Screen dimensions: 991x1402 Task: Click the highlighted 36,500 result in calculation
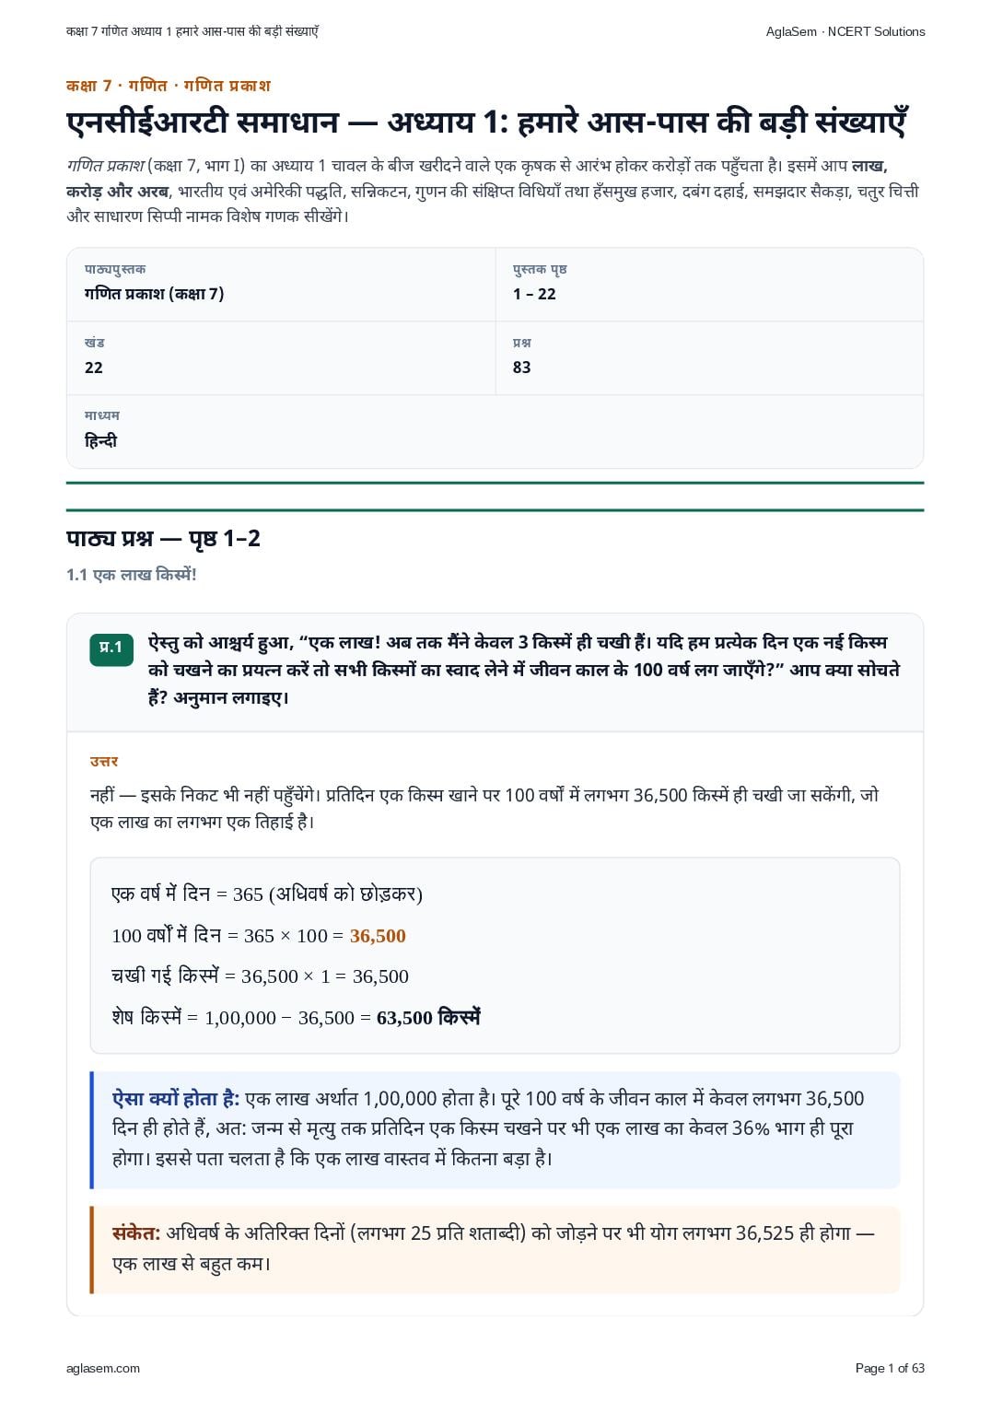(x=378, y=936)
